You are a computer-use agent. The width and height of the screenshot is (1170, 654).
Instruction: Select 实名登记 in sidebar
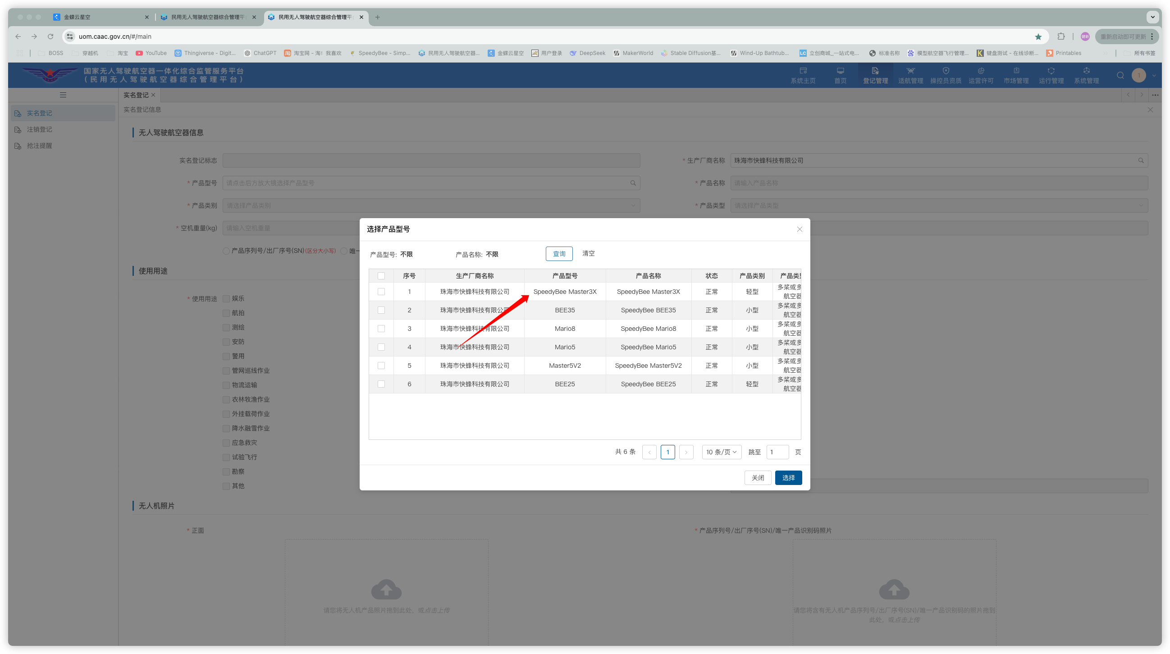[63, 114]
